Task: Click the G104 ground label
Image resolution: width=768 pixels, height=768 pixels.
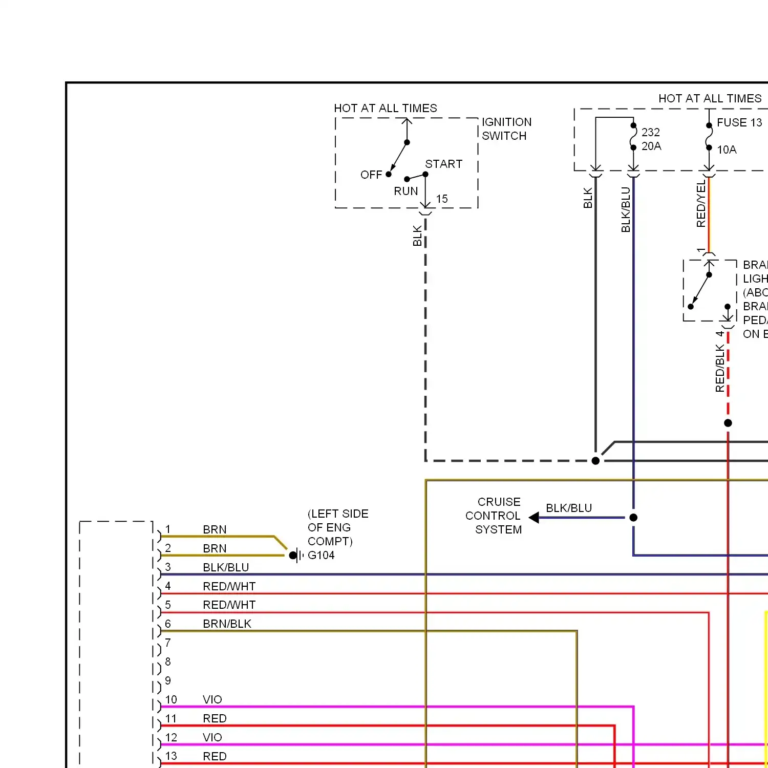Action: click(x=321, y=556)
